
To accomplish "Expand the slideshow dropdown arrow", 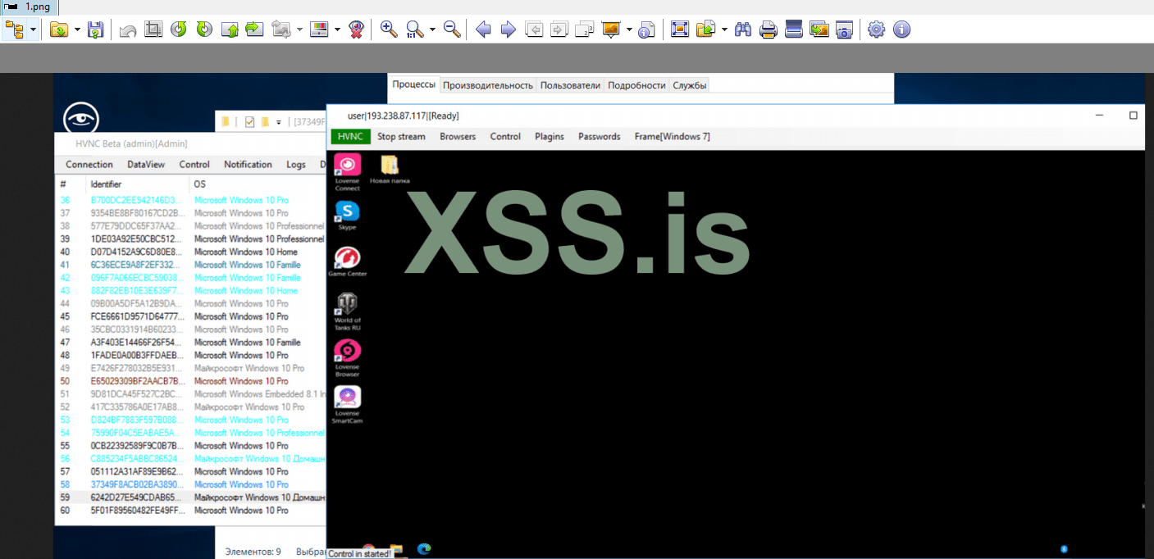I will [629, 30].
